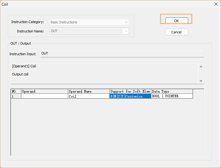
Task: Click the '[Operand1] Coil' description text
Action: click(24, 66)
